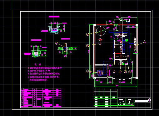Click the small white box at plan top-right
Viewport: 159px width, 116px height.
tap(128, 20)
